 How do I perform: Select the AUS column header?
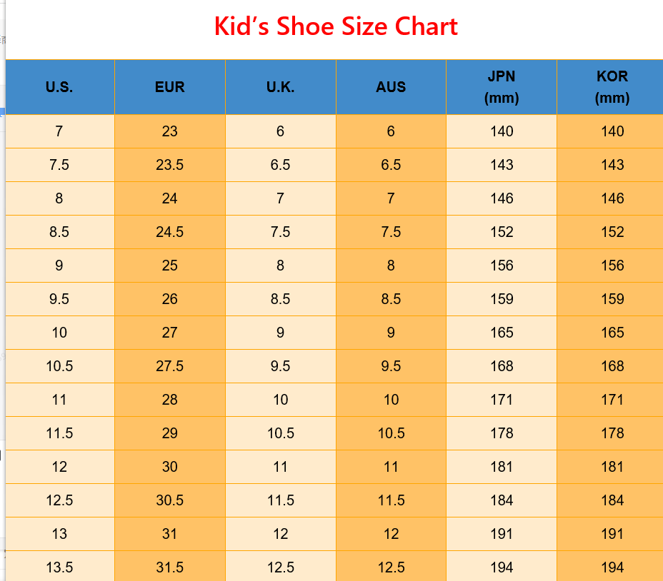(391, 87)
